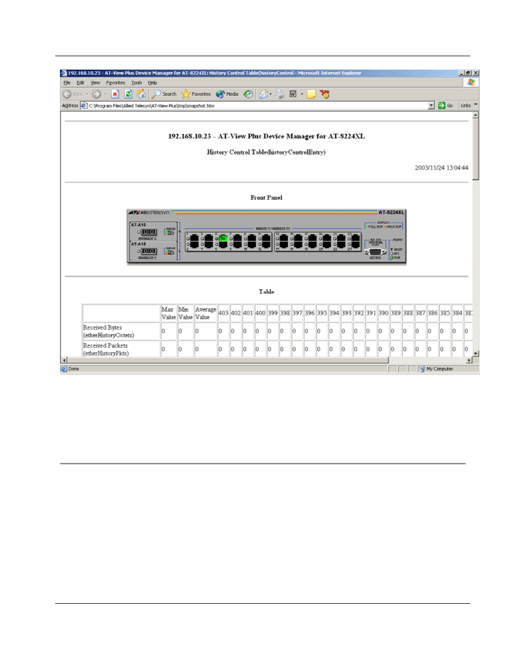Click the Edit with Word icon

[293, 94]
